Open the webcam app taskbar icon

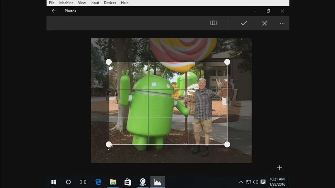(143, 182)
